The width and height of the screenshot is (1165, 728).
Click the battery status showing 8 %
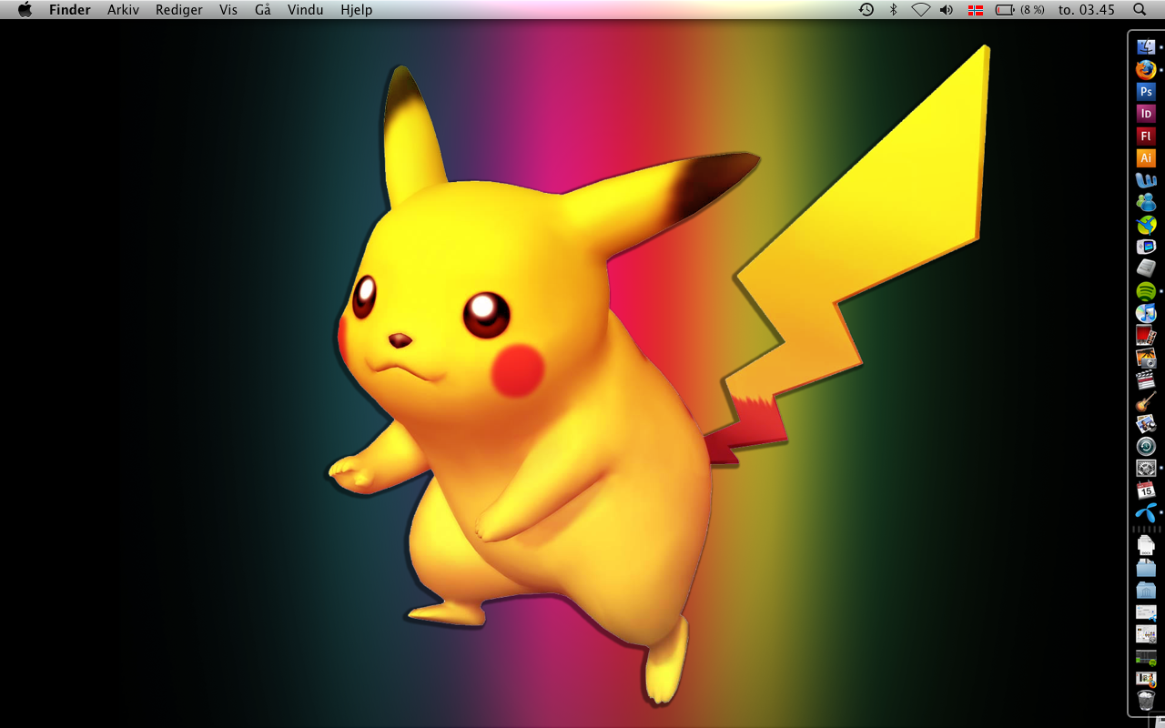1020,10
